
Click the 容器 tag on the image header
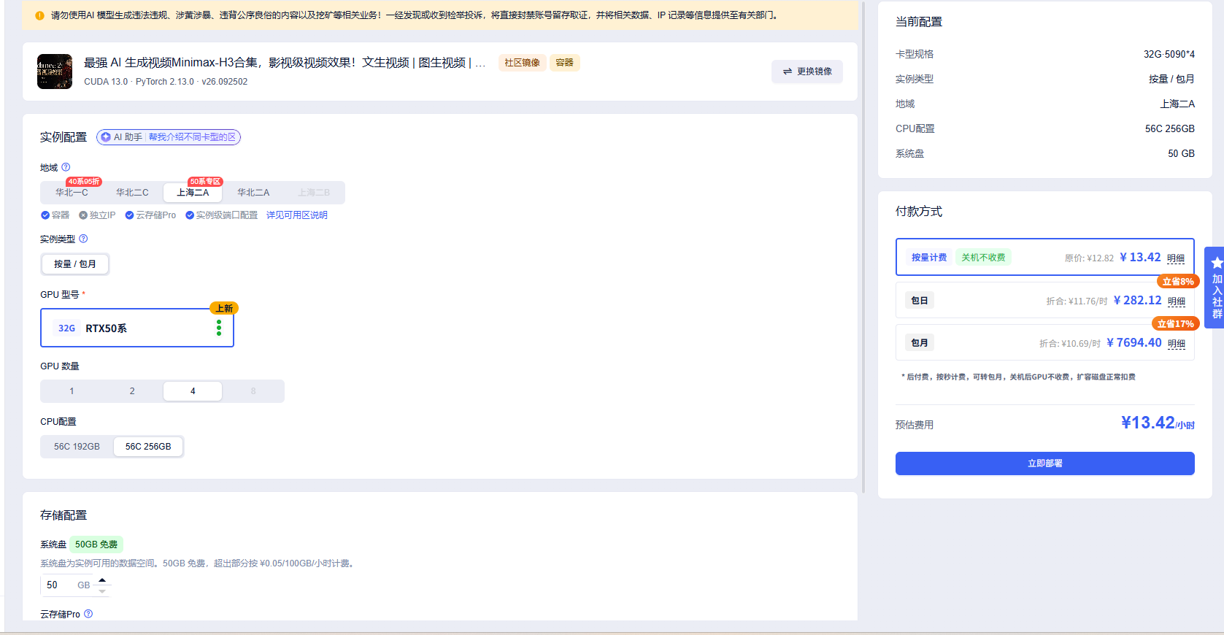[565, 63]
